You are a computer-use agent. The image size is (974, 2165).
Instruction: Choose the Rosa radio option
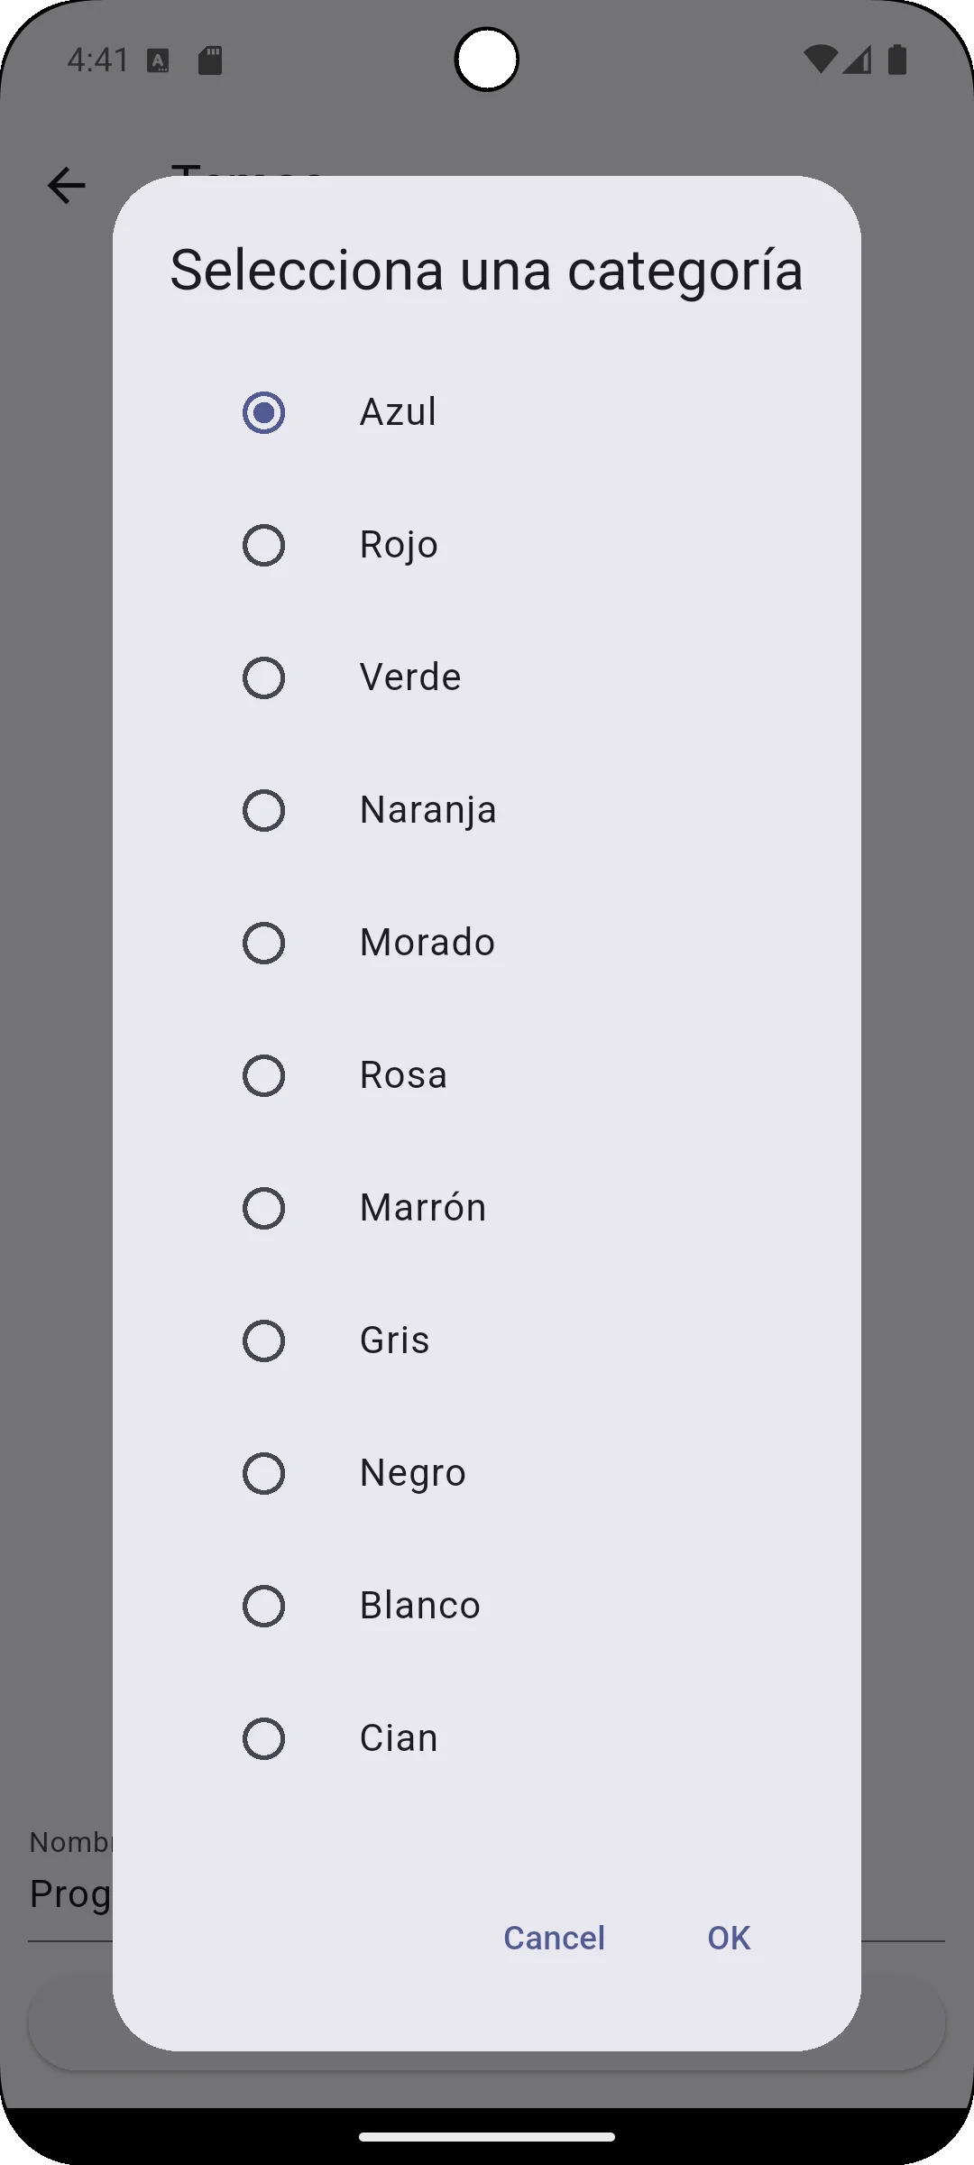pyautogui.click(x=263, y=1075)
